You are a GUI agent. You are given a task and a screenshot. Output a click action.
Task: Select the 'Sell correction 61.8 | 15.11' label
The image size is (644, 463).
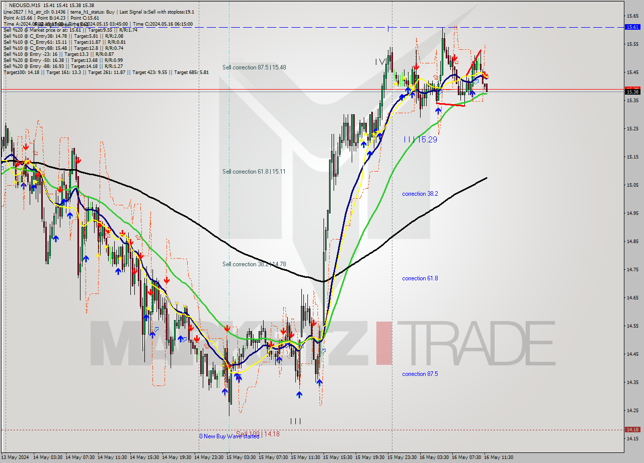[254, 172]
